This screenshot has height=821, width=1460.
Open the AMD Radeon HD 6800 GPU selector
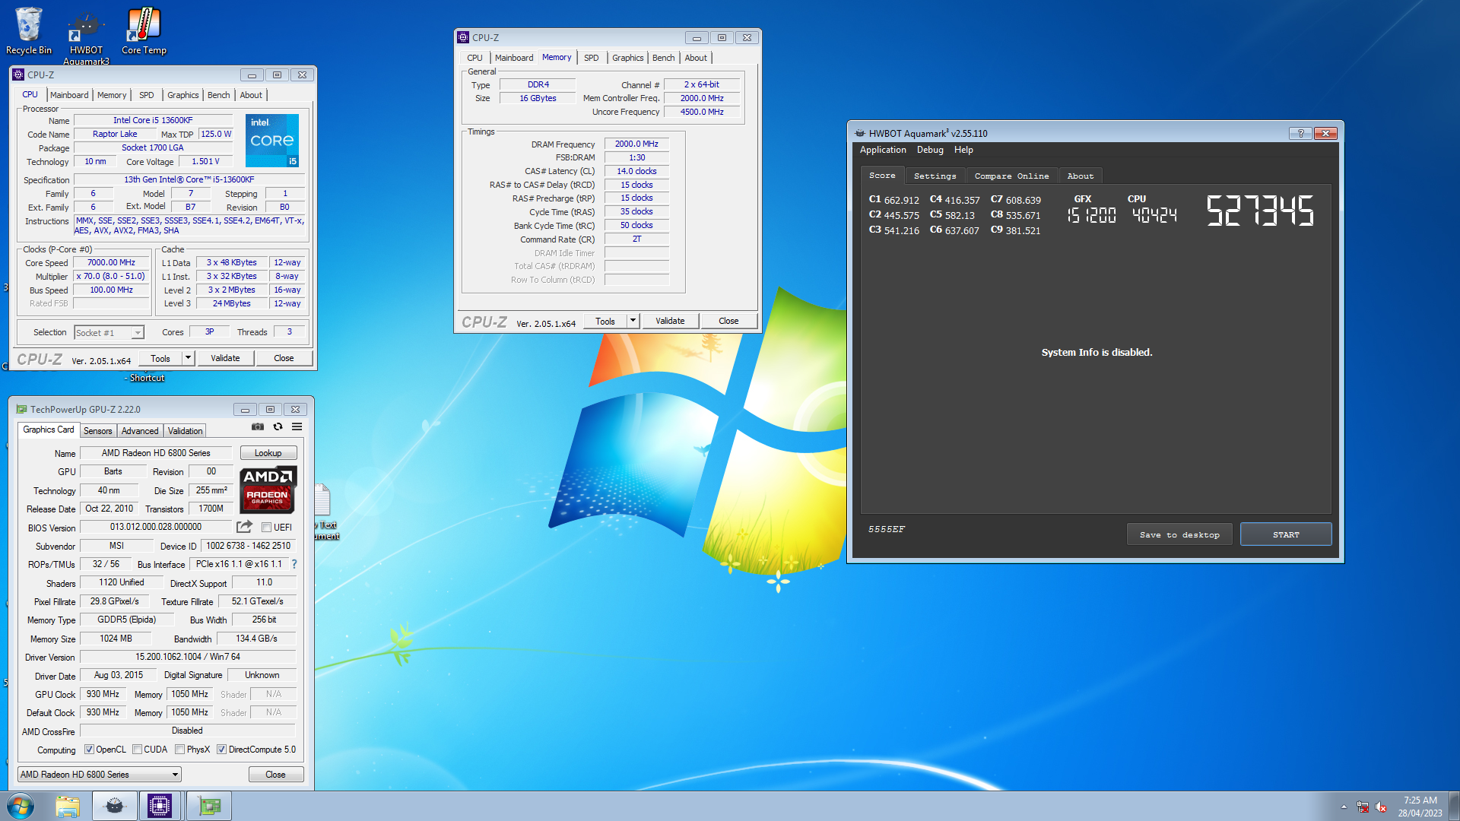pos(100,775)
